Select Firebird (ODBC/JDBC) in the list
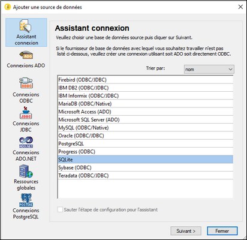The image size is (247, 240). (145, 80)
